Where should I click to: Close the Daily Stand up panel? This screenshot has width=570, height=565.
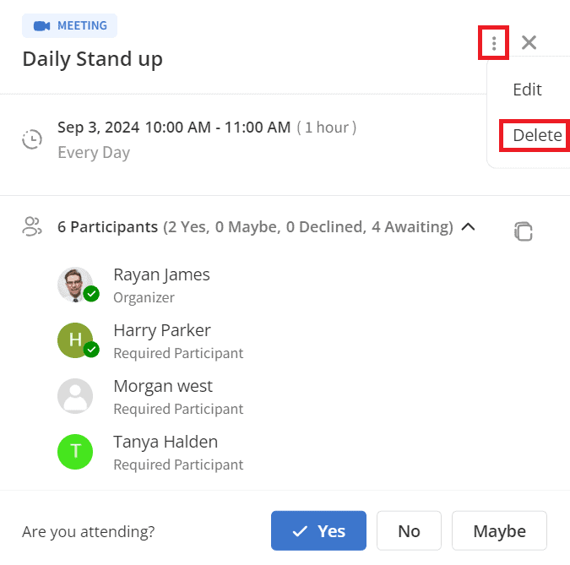tap(529, 42)
